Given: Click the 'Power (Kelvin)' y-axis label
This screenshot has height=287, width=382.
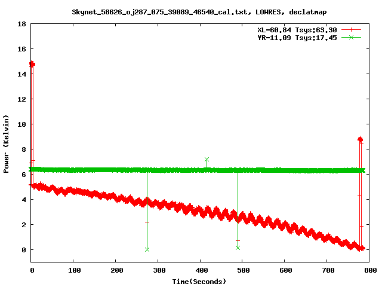Looking at the screenshot, I should coord(6,144).
